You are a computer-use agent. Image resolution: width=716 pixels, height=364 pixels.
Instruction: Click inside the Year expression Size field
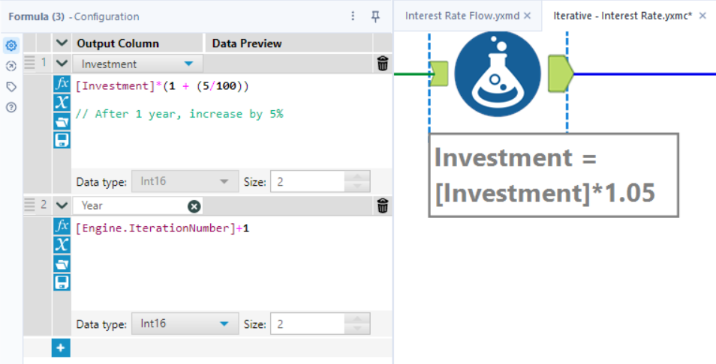tap(306, 324)
